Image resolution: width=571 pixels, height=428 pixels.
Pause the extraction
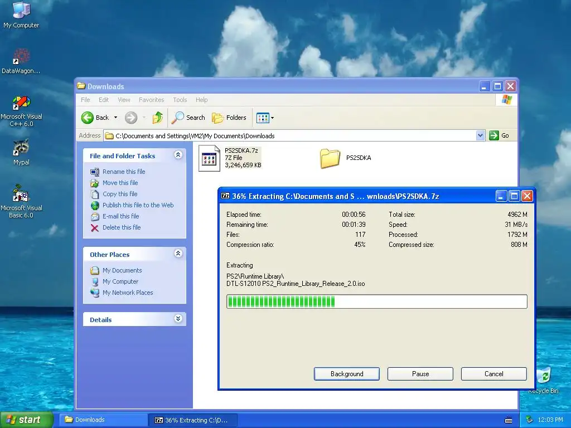(420, 374)
